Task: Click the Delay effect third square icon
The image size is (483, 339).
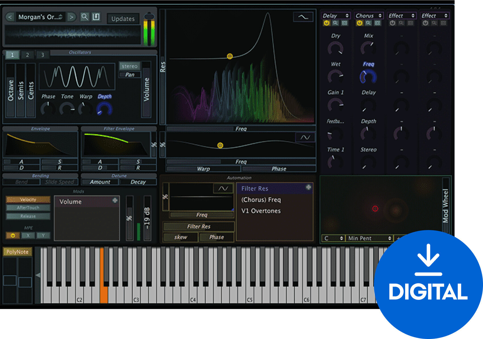Action: [x=345, y=23]
